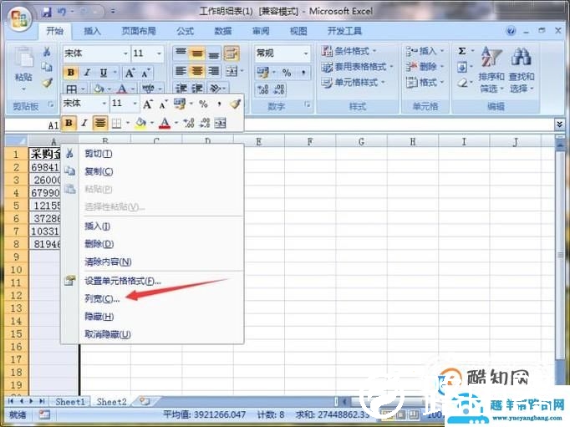Choose 设置单元格格式(F) from context menu
The width and height of the screenshot is (570, 427).
point(152,281)
